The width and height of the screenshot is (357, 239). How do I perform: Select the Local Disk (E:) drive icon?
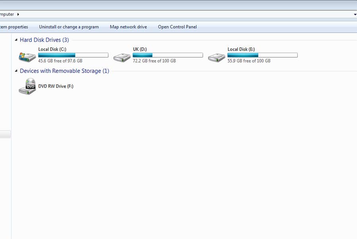216,57
